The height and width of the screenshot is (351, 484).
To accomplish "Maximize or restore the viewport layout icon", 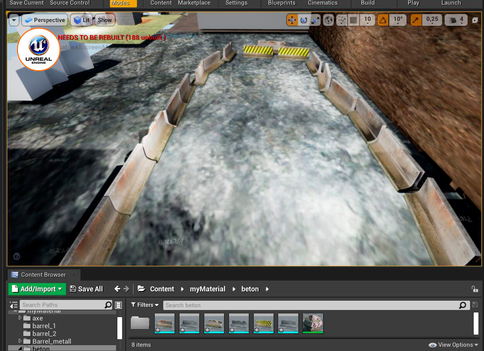I will coord(475,20).
